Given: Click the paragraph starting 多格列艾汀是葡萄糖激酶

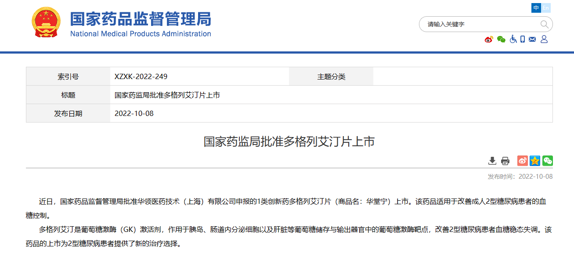Looking at the screenshot, I should 289,236.
